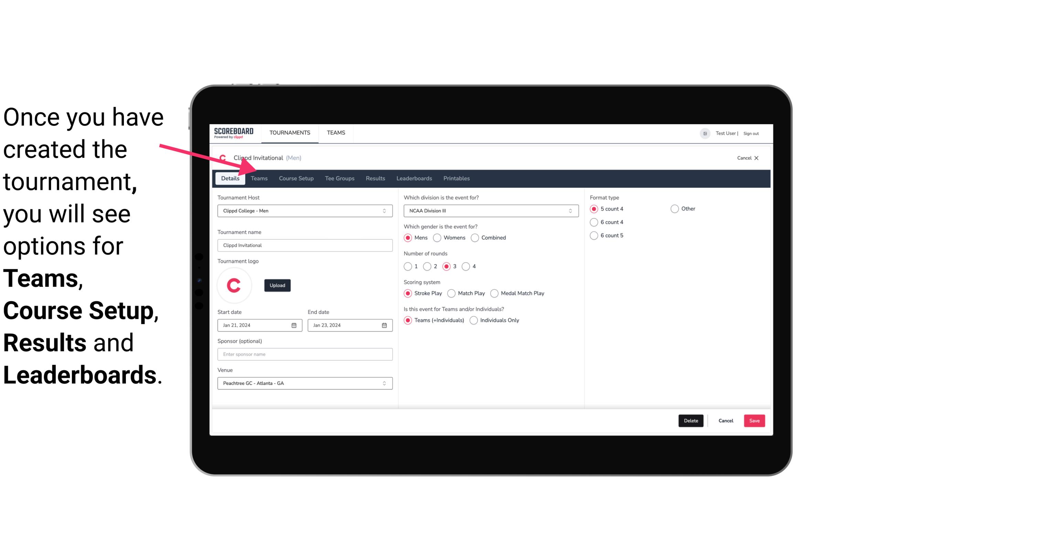The height and width of the screenshot is (560, 1041).
Task: Select the Womens gender radio button
Action: point(437,237)
